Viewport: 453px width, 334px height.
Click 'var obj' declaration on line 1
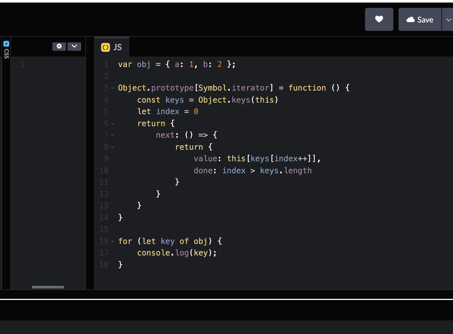coord(134,64)
